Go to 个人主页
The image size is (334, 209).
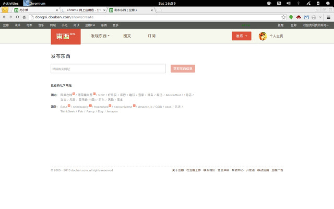[x=276, y=36]
